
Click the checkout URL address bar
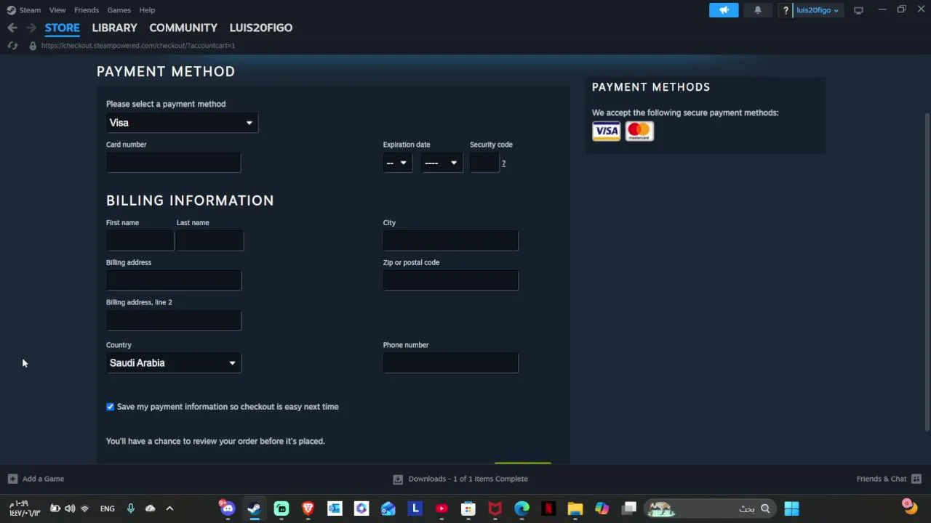pyautogui.click(x=138, y=46)
